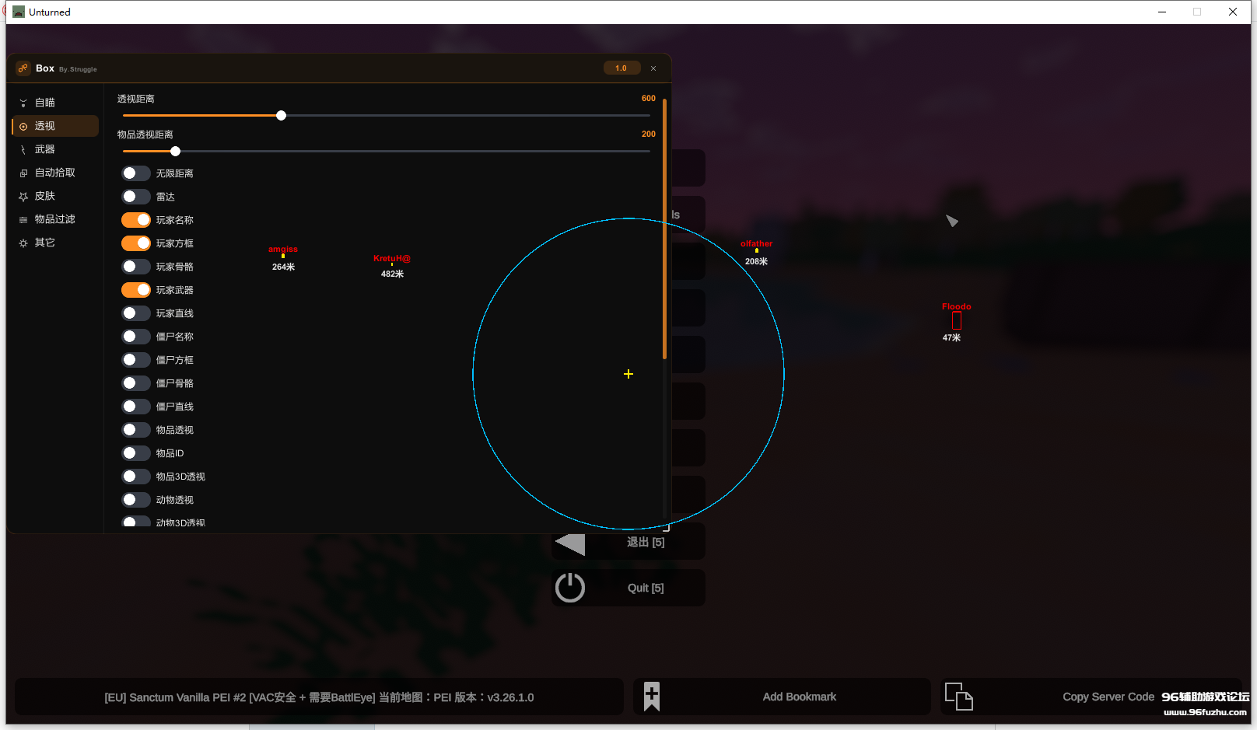Screen dimensions: 1257x730
Task: Switch on the 僵尸方框 toggle
Action: (136, 360)
